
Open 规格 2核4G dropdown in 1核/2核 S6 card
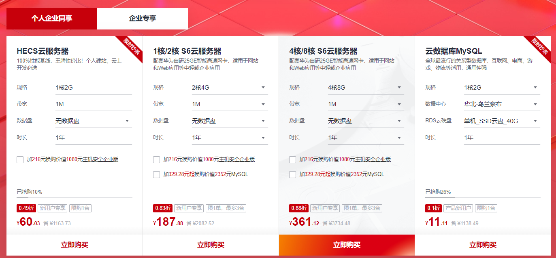230,87
